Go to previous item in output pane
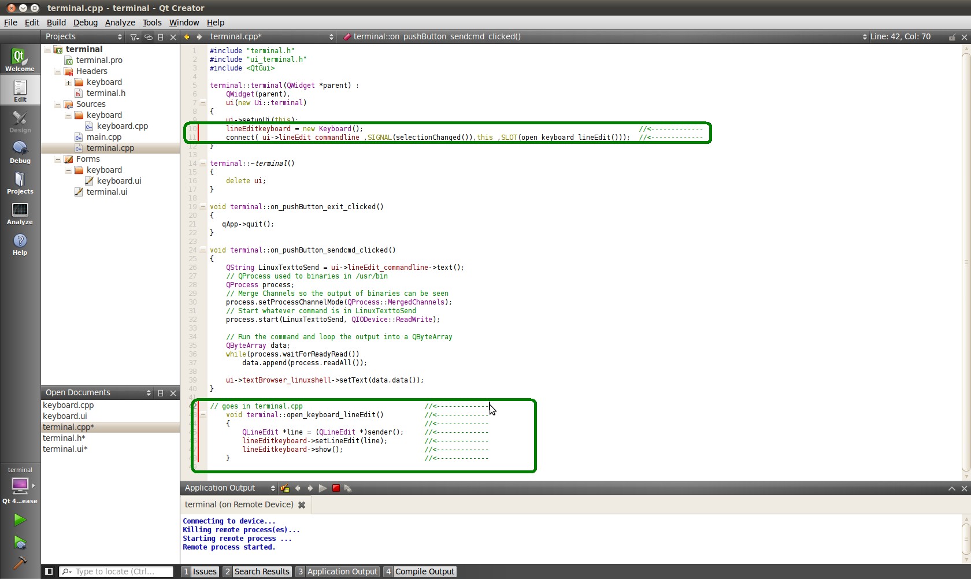Viewport: 971px width, 579px height. (x=298, y=488)
